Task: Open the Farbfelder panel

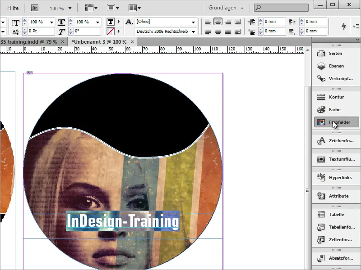Action: [336, 122]
